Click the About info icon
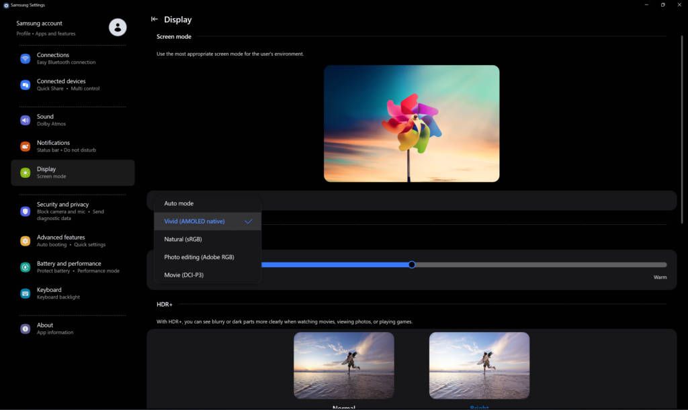 [26, 329]
